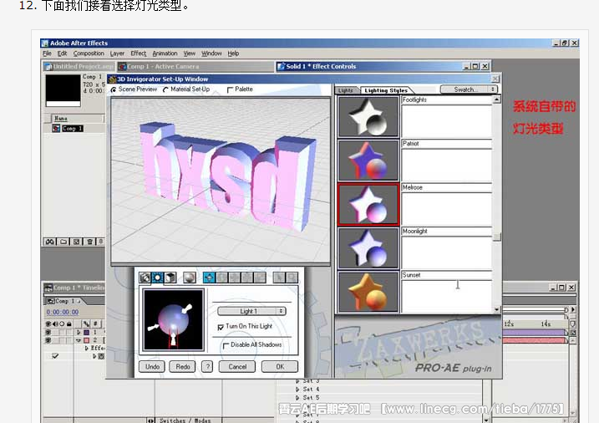Click the audio speaker column icon in timeline
This screenshot has width=599, height=423.
tap(55, 324)
